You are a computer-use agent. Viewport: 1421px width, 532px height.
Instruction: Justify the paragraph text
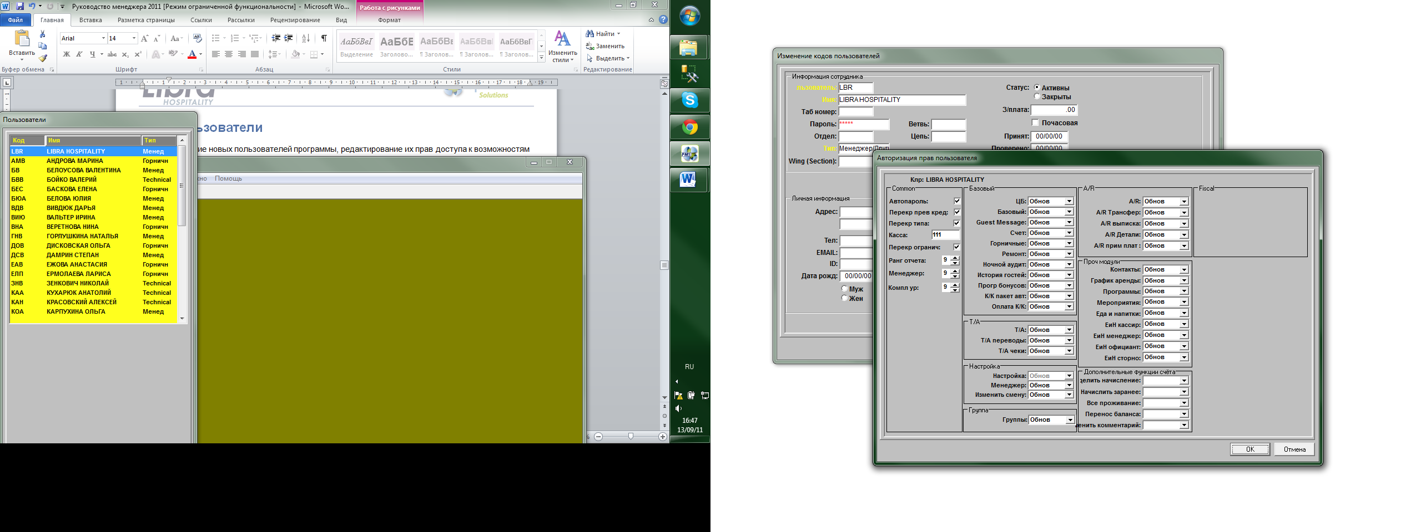tap(255, 54)
